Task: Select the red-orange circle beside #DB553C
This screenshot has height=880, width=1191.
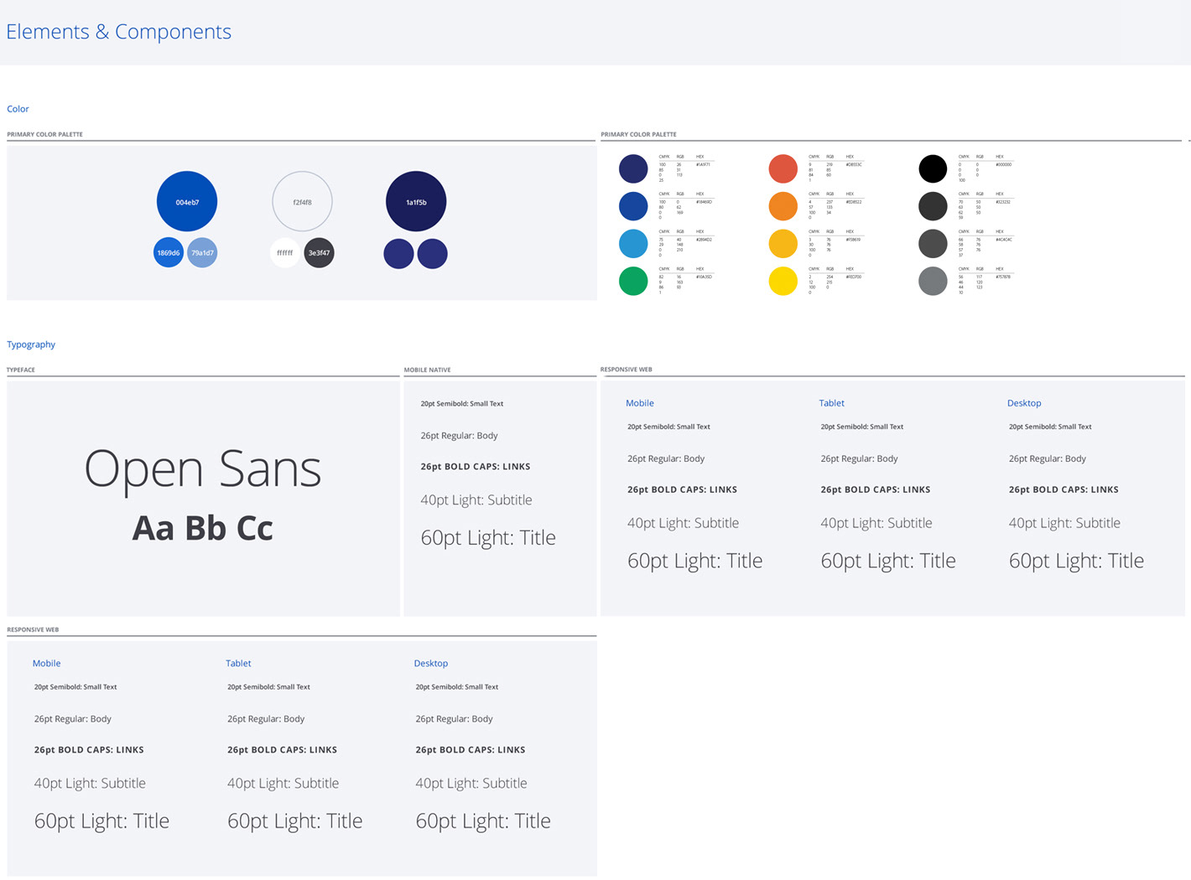Action: (783, 168)
